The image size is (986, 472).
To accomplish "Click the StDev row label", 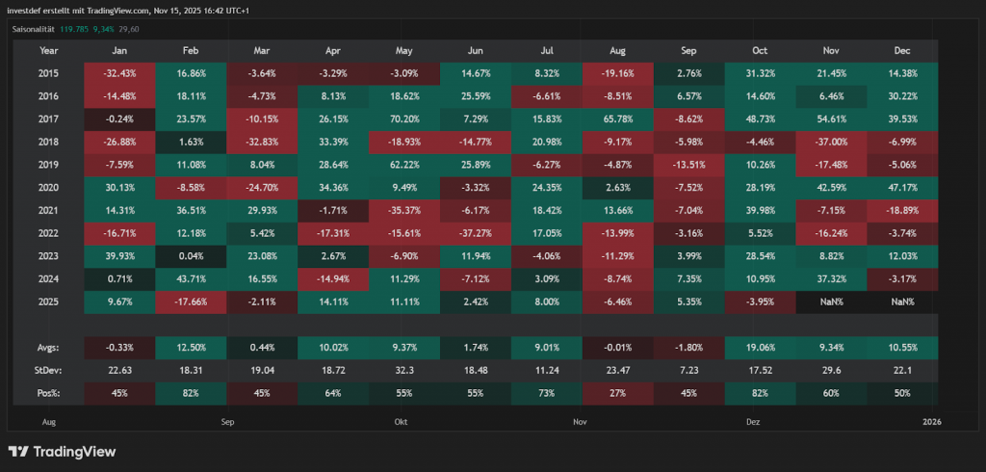I will coord(49,370).
